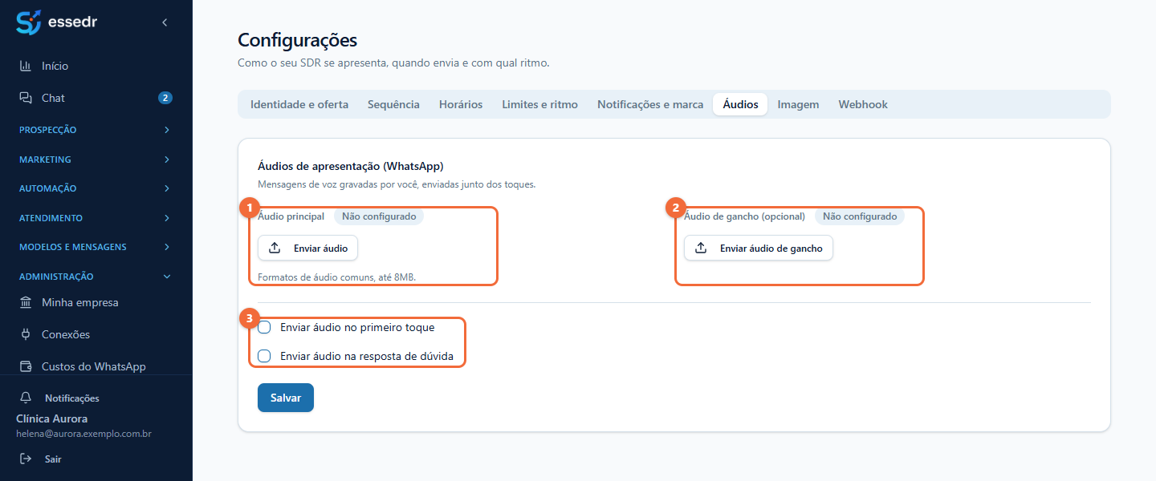Switch to the Webhook tab
The image size is (1156, 481).
(863, 104)
